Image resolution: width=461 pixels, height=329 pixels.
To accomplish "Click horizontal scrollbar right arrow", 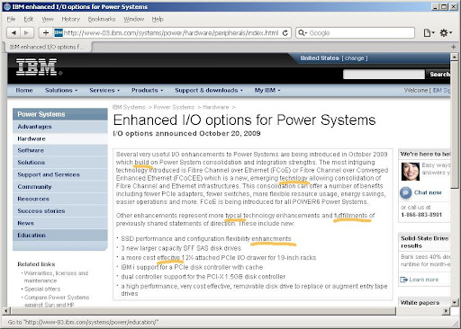I will (446, 311).
